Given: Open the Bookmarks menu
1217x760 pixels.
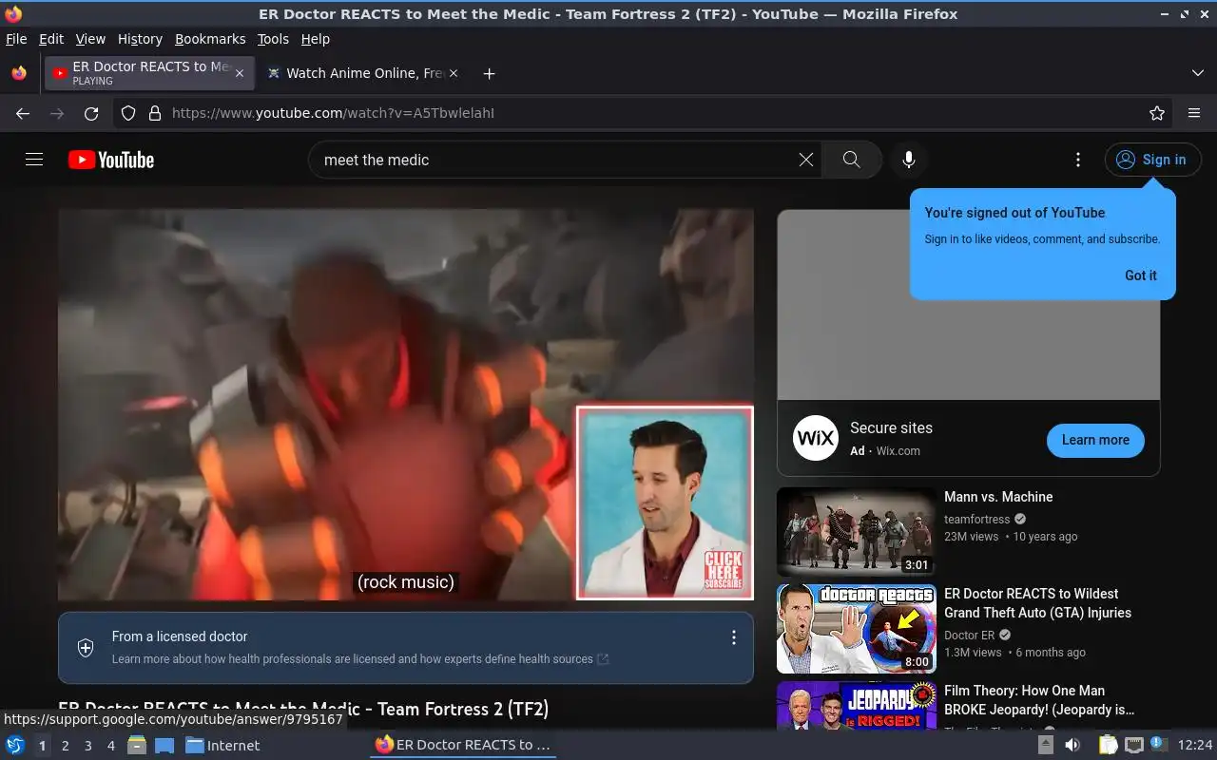Looking at the screenshot, I should [x=210, y=39].
